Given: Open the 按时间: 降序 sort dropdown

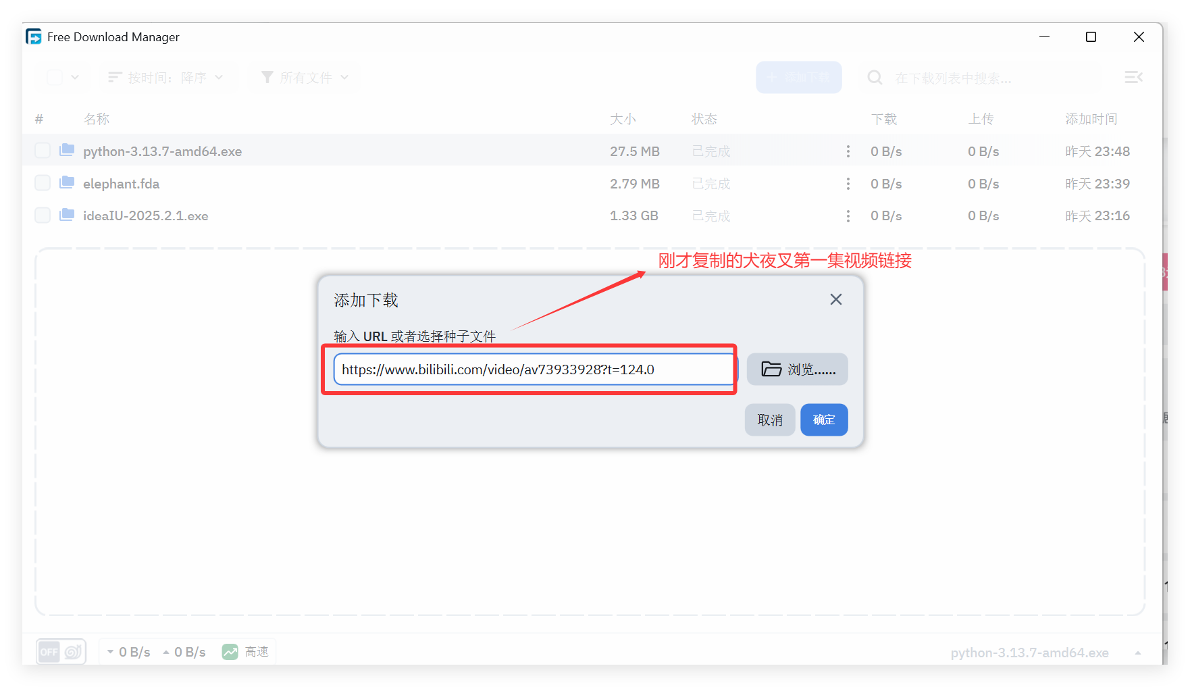Looking at the screenshot, I should pyautogui.click(x=166, y=78).
